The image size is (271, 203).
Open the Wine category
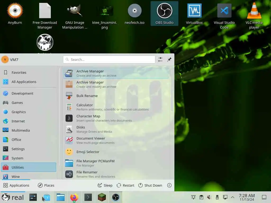click(29, 177)
